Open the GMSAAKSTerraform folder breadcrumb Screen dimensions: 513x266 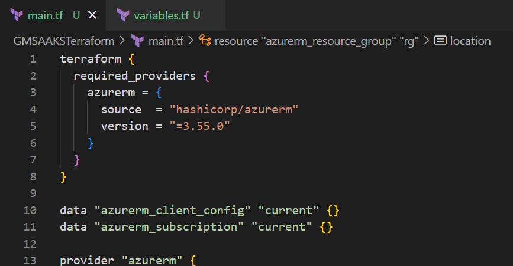pyautogui.click(x=64, y=41)
